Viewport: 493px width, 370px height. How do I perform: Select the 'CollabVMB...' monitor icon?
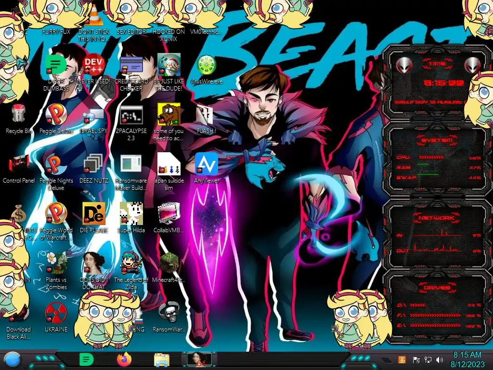click(x=169, y=213)
